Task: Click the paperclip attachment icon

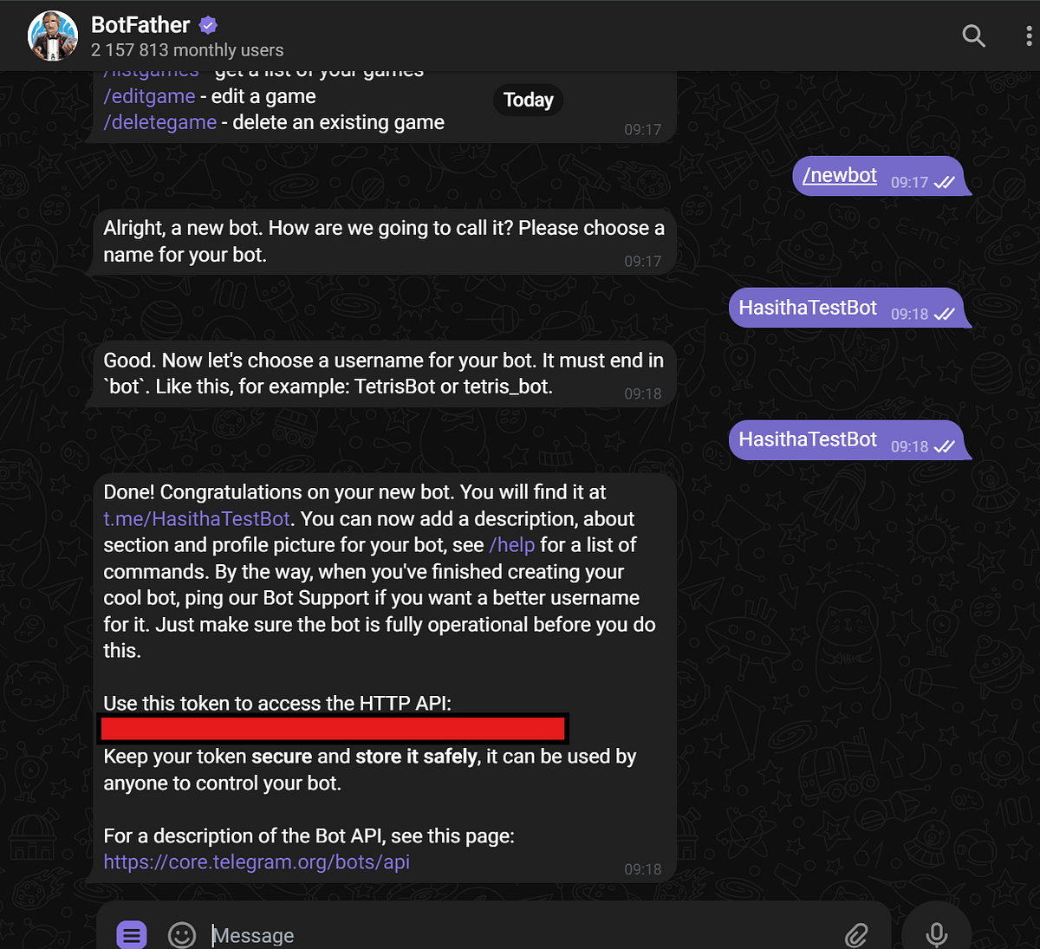Action: pos(856,935)
